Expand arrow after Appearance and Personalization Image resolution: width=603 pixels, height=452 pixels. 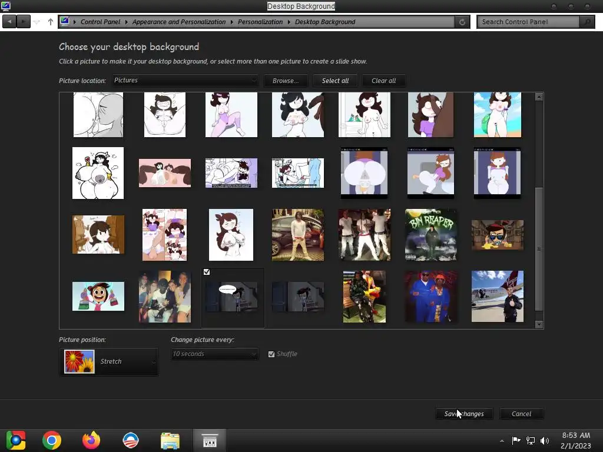pyautogui.click(x=231, y=22)
